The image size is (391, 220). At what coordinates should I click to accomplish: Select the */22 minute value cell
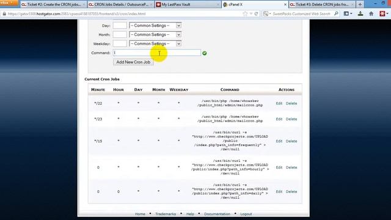tap(98, 103)
